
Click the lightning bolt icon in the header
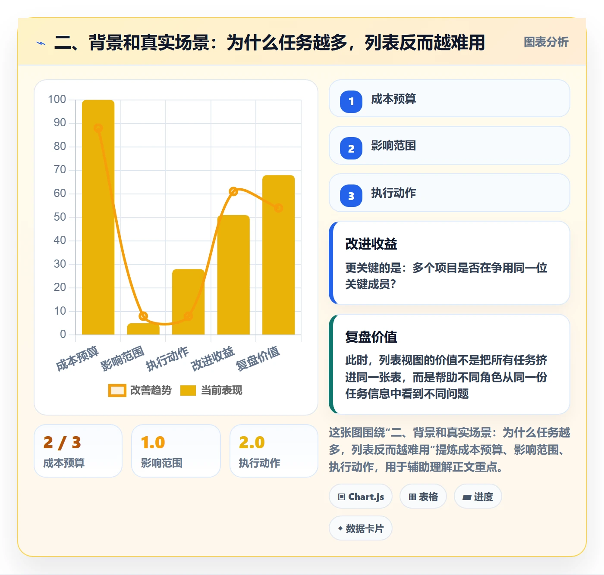click(41, 43)
